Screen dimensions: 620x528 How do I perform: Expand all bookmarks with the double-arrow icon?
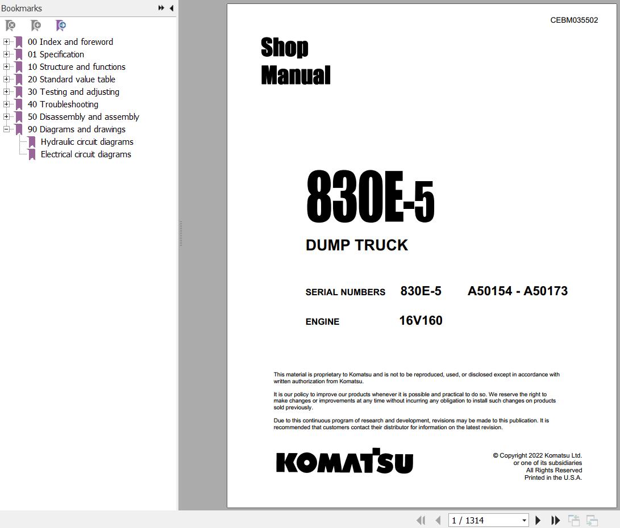tap(161, 8)
